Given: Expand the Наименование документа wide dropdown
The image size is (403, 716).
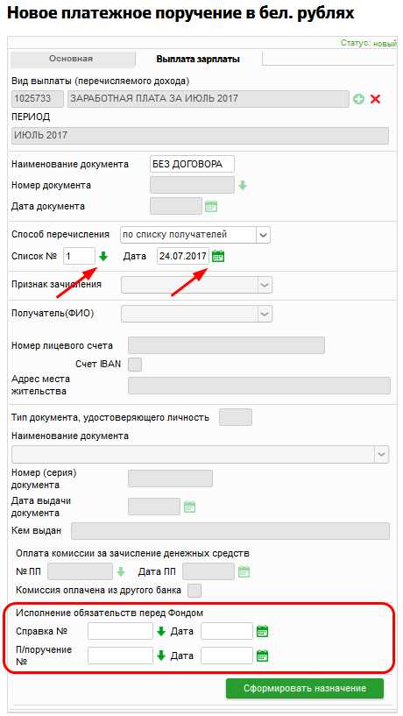Looking at the screenshot, I should tap(200, 455).
